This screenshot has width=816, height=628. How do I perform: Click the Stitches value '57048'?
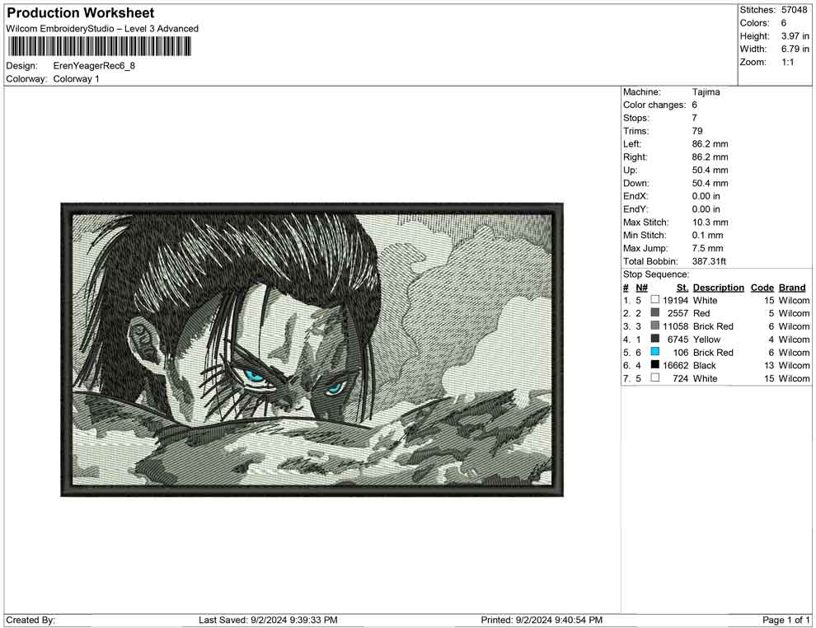point(794,10)
